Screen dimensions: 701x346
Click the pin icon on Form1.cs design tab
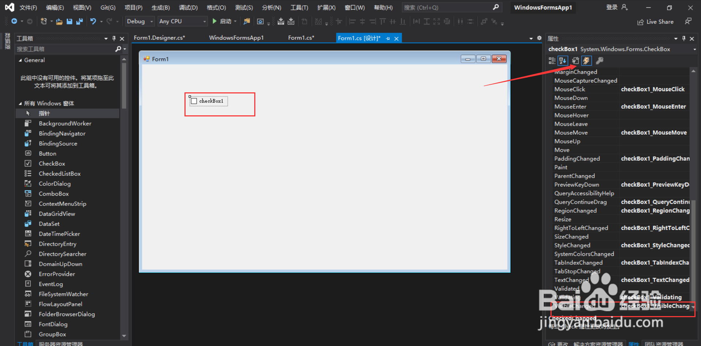click(x=388, y=38)
